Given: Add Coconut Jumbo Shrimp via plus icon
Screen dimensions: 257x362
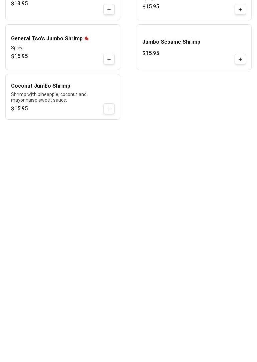Looking at the screenshot, I should point(109,109).
